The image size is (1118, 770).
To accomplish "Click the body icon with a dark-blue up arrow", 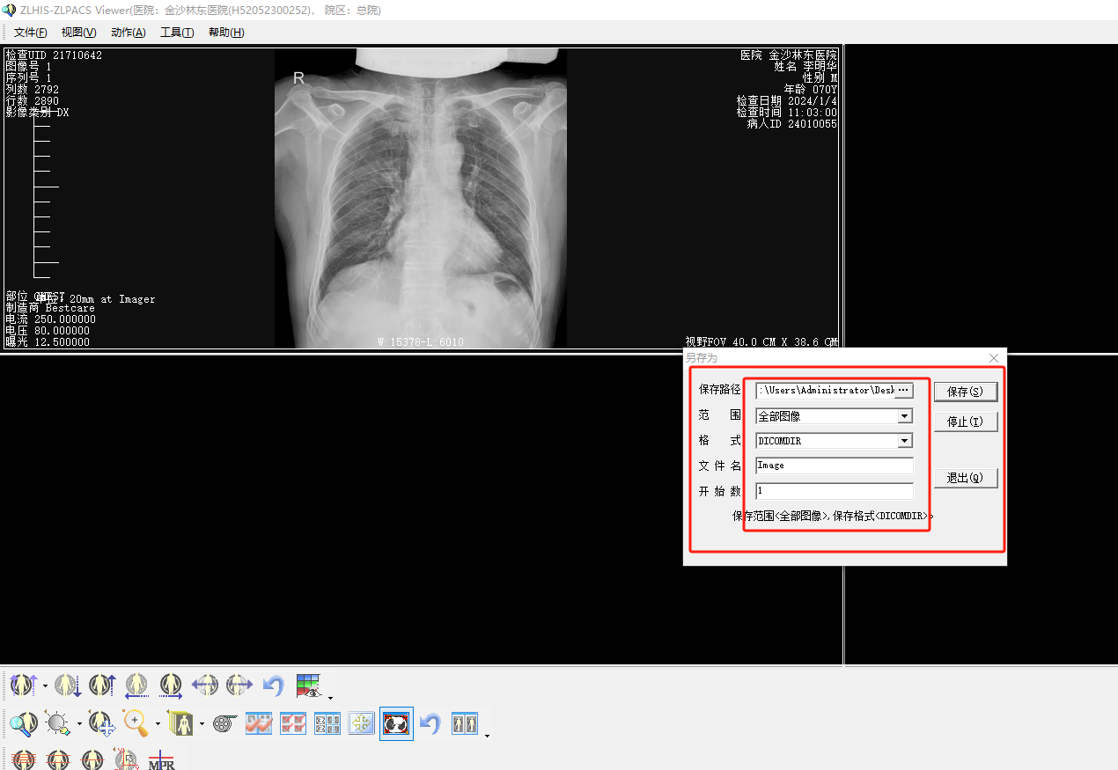I will click(x=102, y=685).
